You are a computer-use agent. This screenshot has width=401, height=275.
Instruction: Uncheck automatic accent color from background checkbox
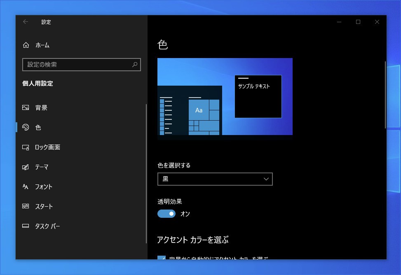162,257
